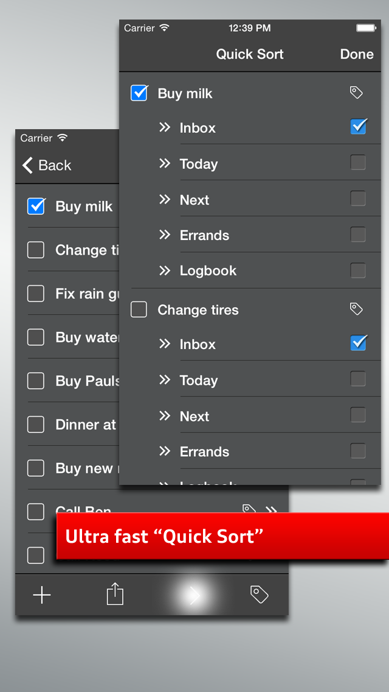Tap the plus add-task icon
The height and width of the screenshot is (692, 389).
point(42,595)
